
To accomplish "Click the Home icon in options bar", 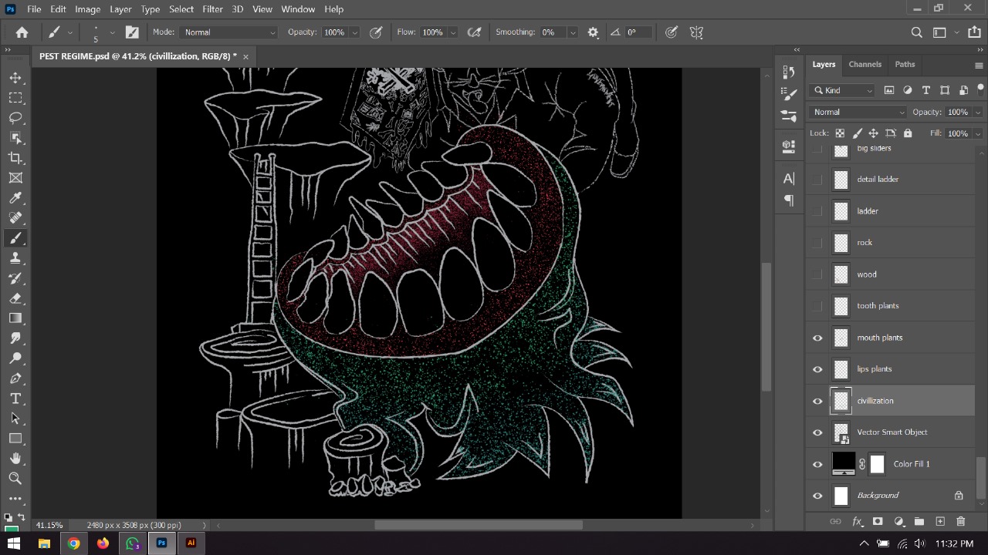I will (22, 32).
